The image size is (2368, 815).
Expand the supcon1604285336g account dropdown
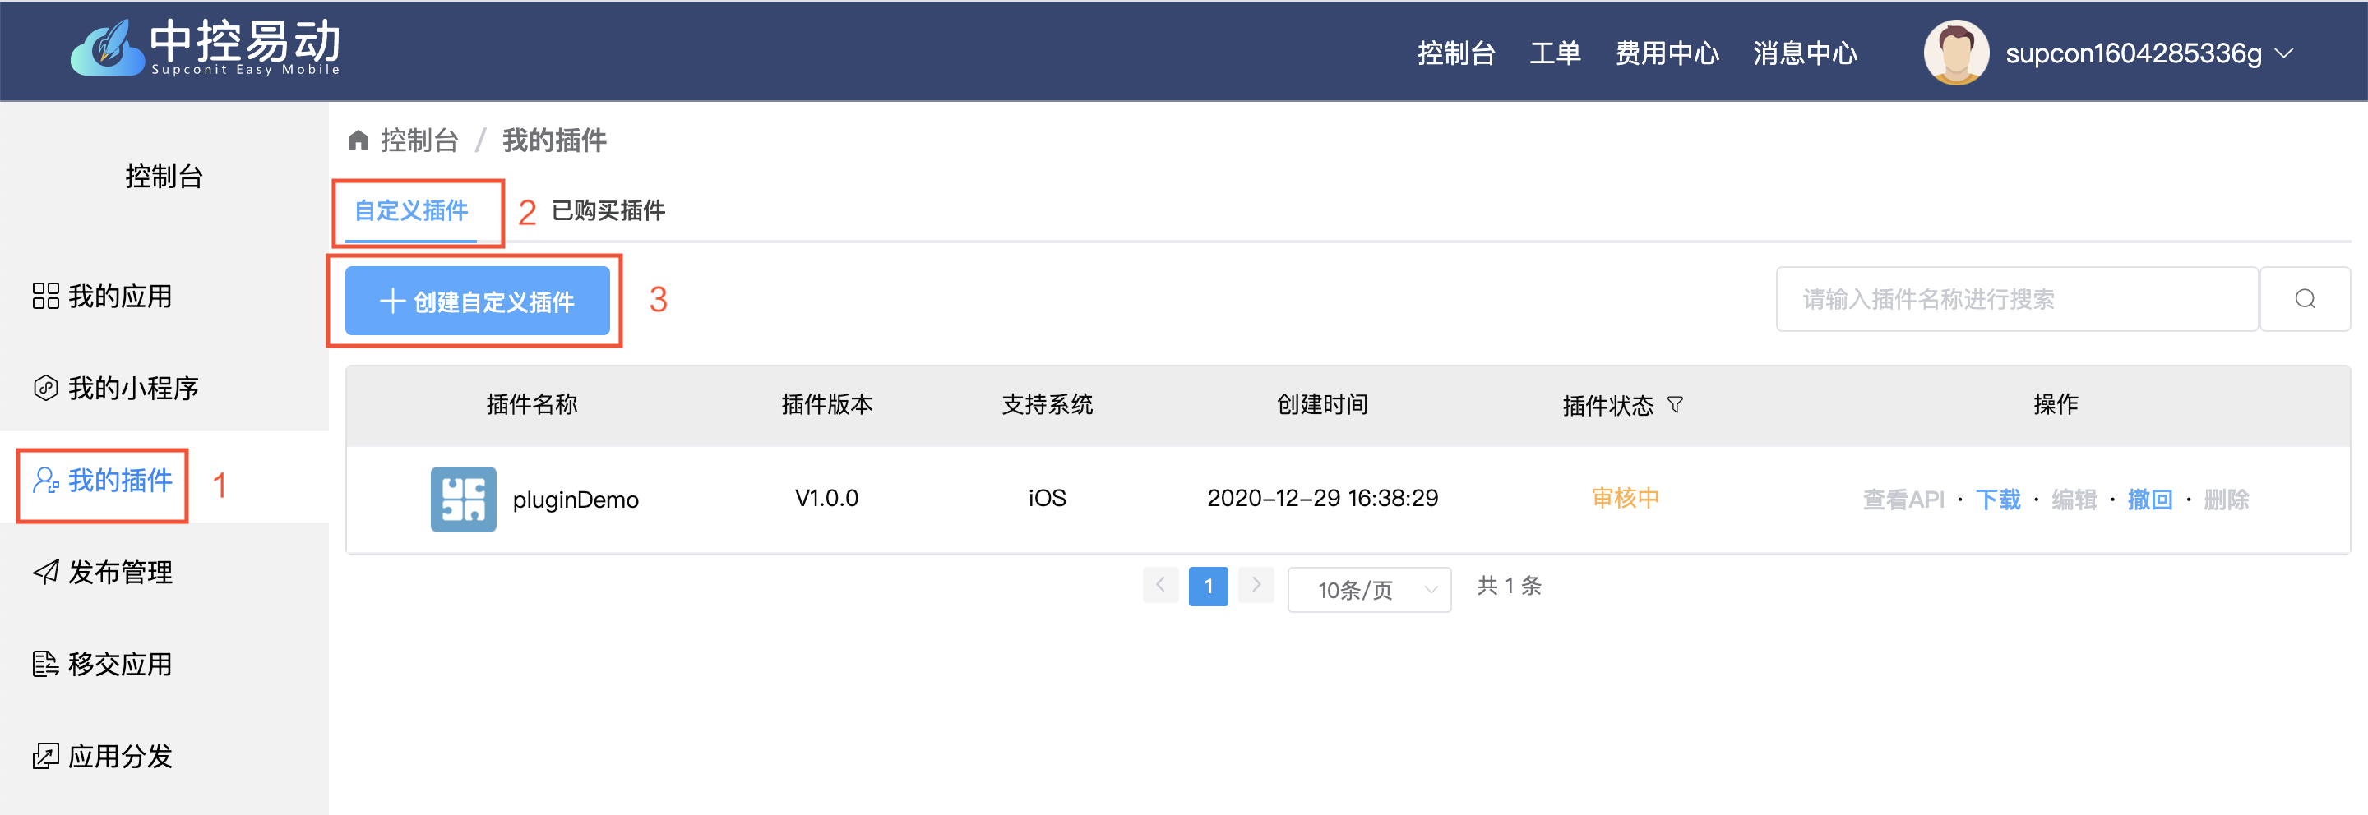pyautogui.click(x=2148, y=53)
